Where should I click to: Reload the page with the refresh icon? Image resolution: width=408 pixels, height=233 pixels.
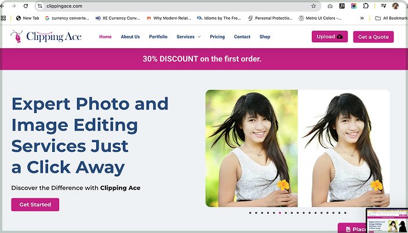pyautogui.click(x=25, y=6)
